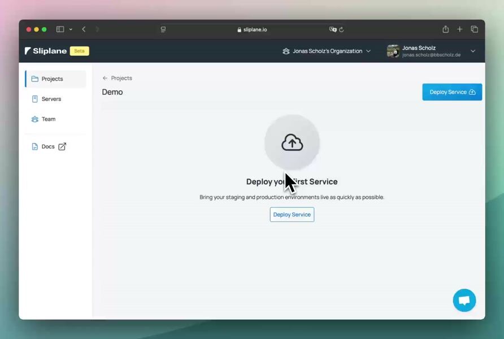The image size is (504, 339).
Task: Reload the page in Safari
Action: pos(341,29)
